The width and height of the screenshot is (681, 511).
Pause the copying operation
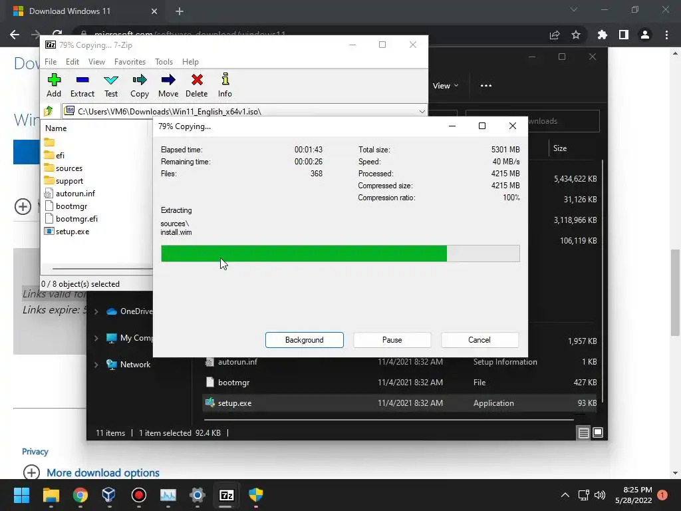click(392, 340)
